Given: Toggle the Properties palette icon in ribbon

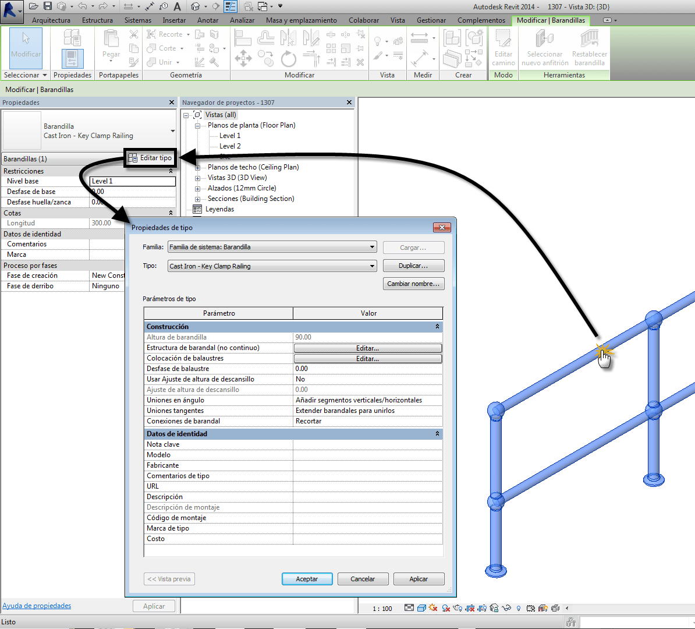Looking at the screenshot, I should [x=72, y=59].
